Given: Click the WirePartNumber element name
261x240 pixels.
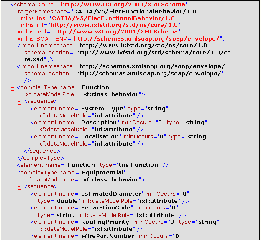Looking at the screenshot, I should [107, 236].
